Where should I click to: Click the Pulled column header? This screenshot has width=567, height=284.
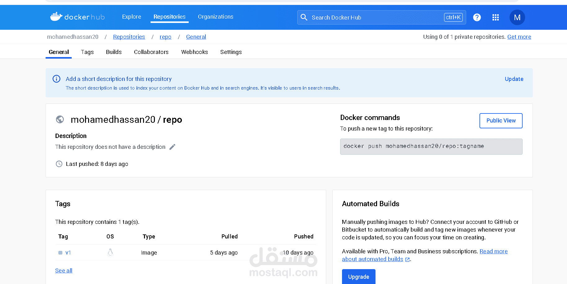(229, 237)
